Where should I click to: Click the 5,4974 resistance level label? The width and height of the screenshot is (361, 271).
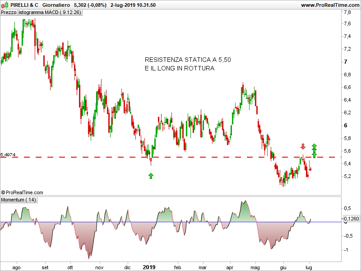8,154
